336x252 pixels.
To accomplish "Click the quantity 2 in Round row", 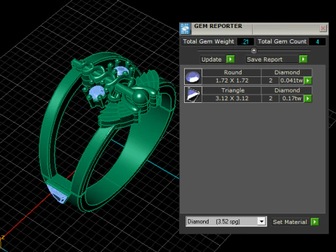I will coord(270,80).
